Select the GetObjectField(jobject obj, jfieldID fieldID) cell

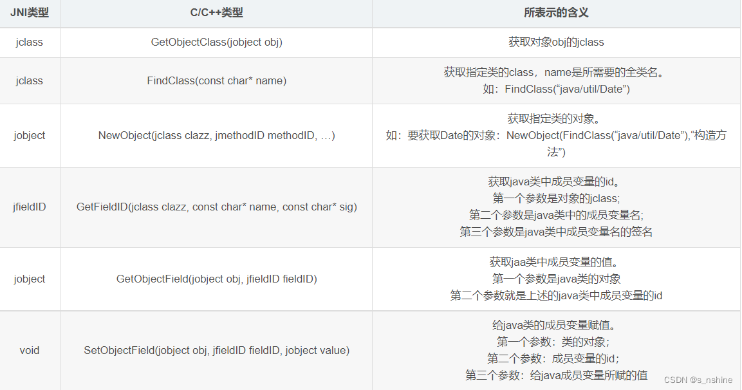click(216, 279)
